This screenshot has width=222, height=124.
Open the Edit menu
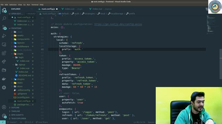coord(6,4)
